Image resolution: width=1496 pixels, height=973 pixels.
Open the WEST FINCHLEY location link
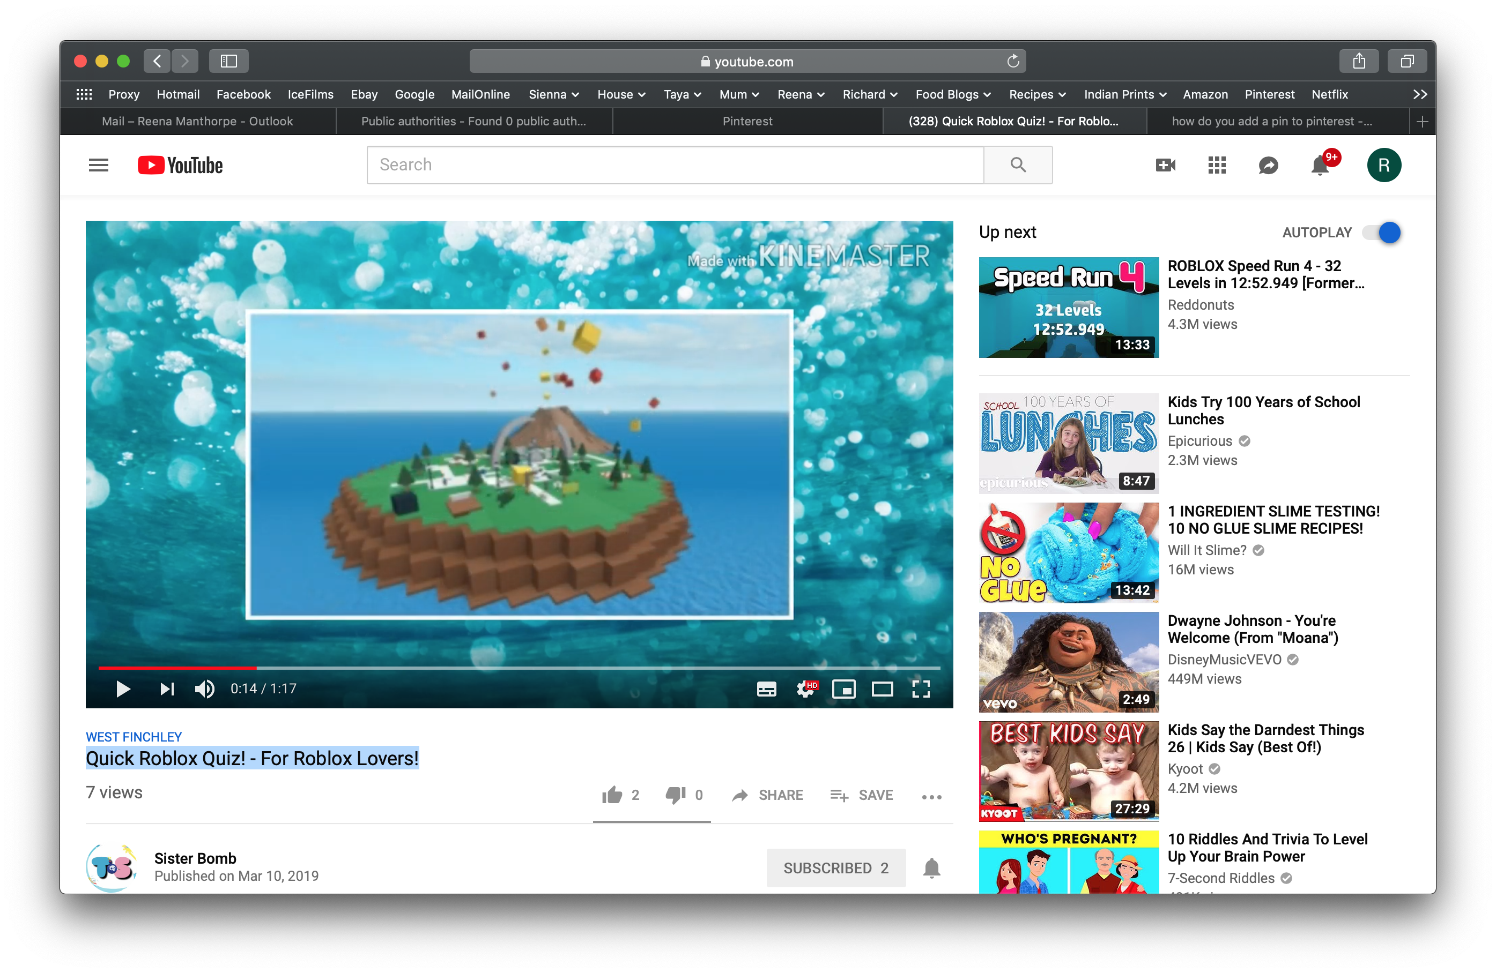(x=134, y=737)
